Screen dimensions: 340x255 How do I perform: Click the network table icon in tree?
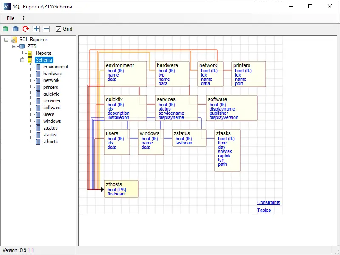click(38, 80)
